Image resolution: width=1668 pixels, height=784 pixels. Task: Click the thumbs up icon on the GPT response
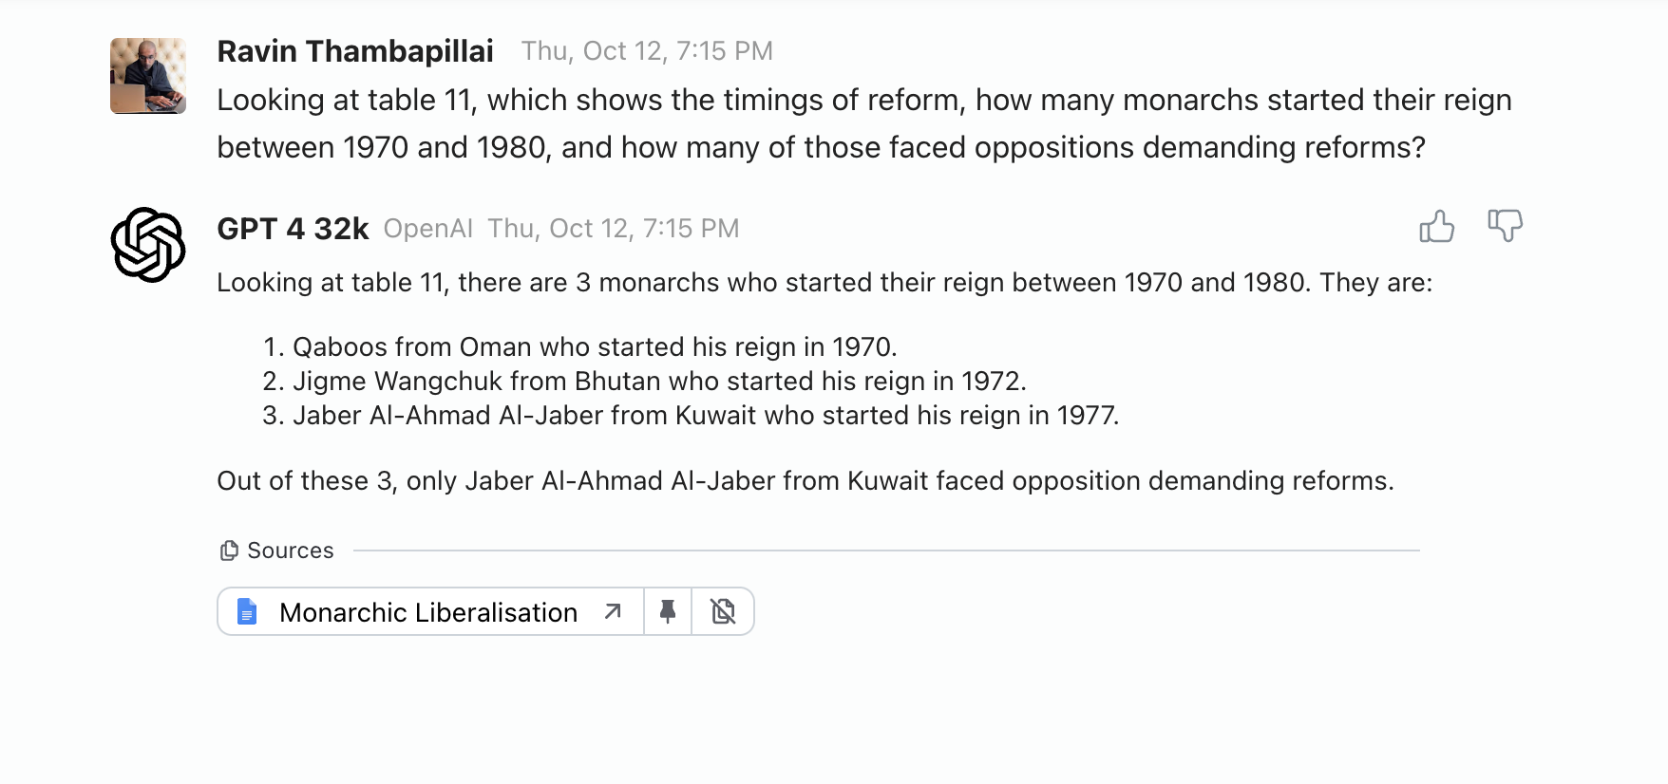1436,227
